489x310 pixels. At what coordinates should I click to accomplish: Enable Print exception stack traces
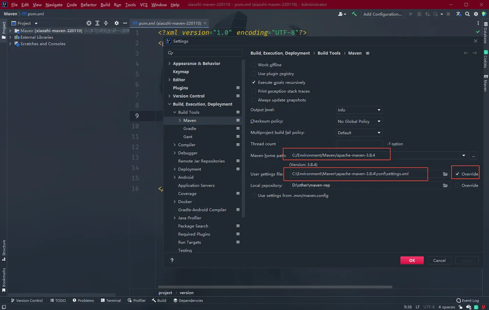254,91
